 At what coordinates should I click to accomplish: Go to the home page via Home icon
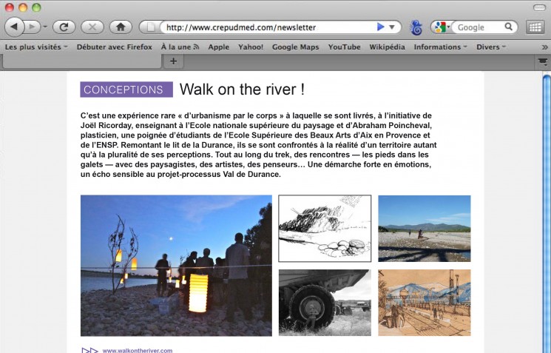(121, 27)
